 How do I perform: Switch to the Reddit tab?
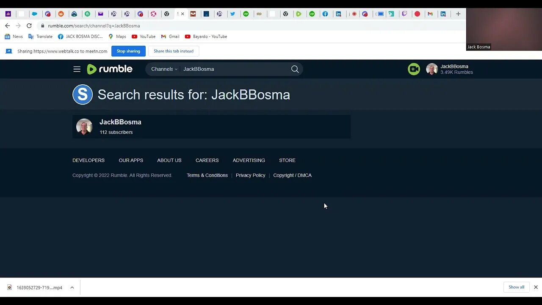61,14
